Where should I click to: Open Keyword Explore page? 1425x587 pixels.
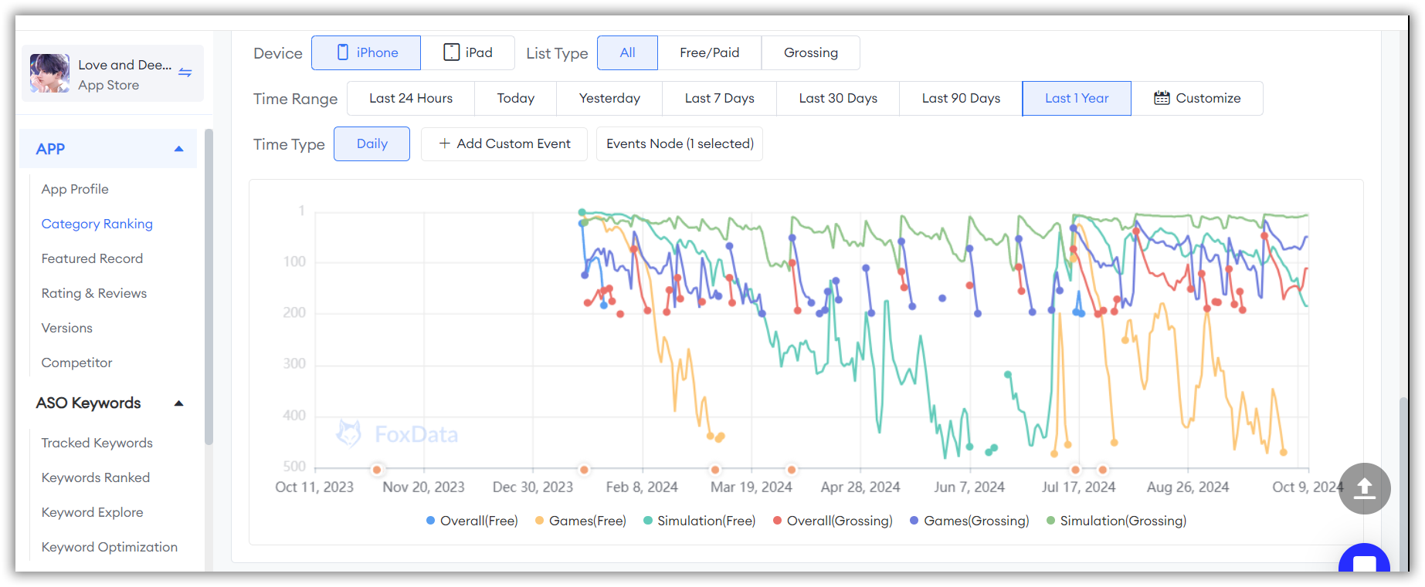92,512
